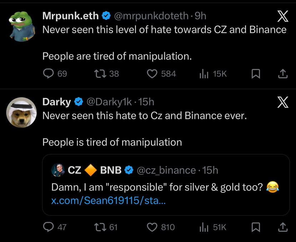This screenshot has height=242, width=296.
Task: Click the X logo on Mrpunk.eth's tweet
Action: click(282, 16)
